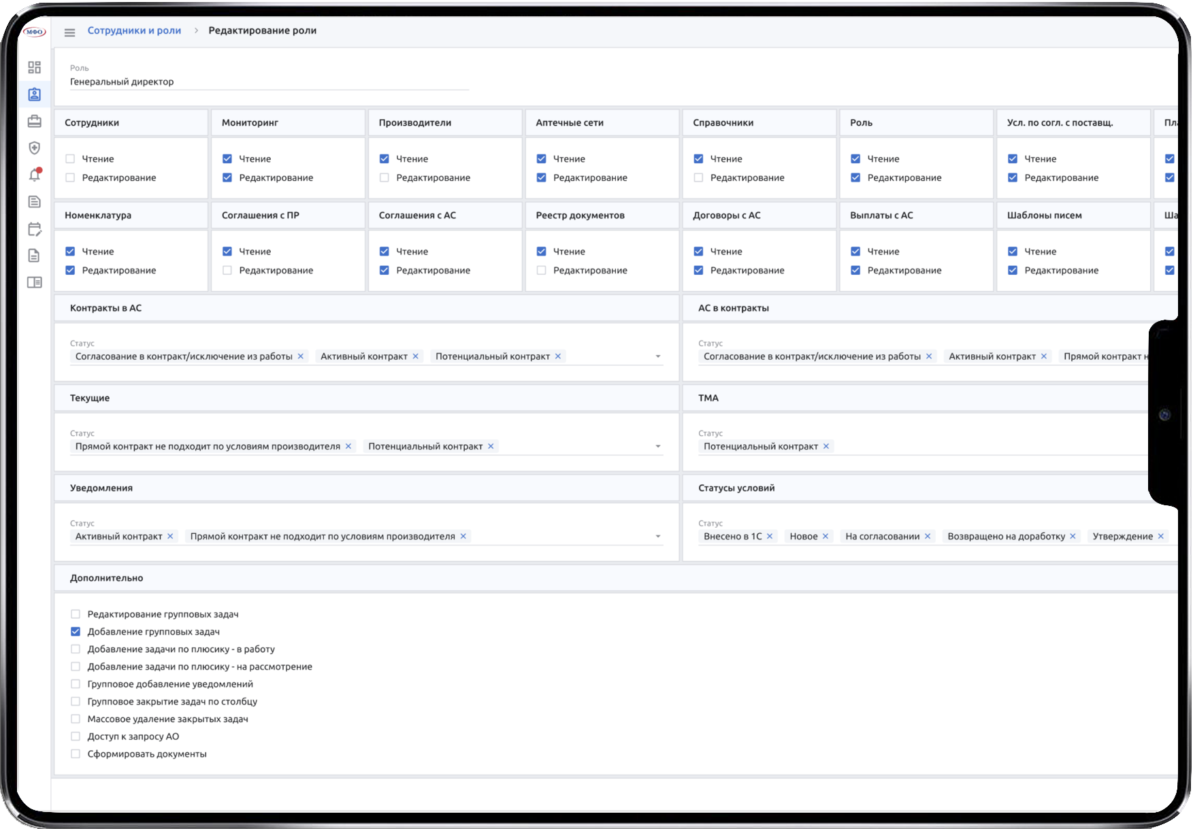This screenshot has width=1193, height=829.
Task: Click the МФО logo
Action: (35, 31)
